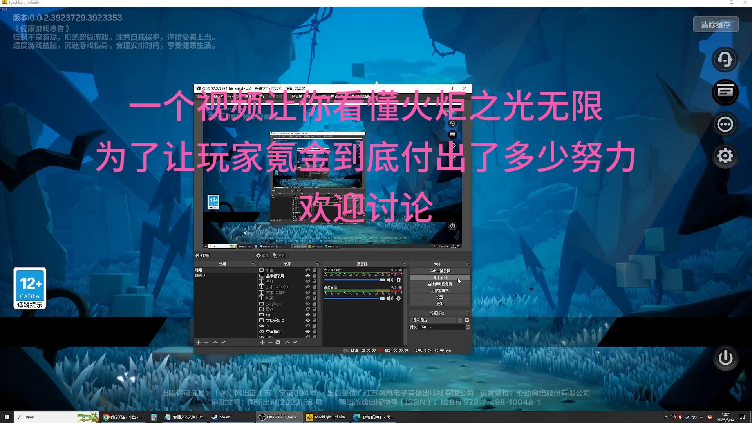Open customer service headset icon in game
Image resolution: width=752 pixels, height=423 pixels.
point(725,60)
